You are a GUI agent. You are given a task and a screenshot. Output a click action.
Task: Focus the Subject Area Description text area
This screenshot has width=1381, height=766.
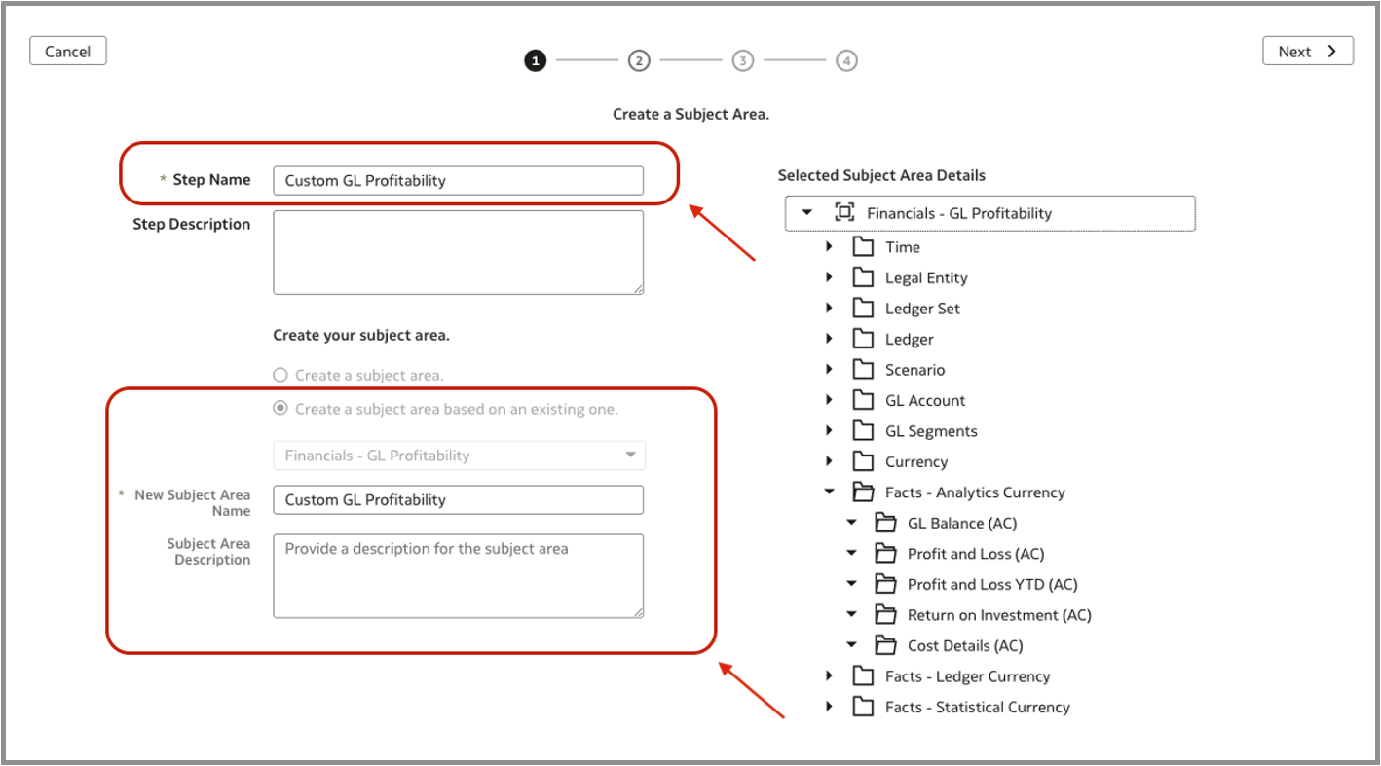click(x=458, y=575)
